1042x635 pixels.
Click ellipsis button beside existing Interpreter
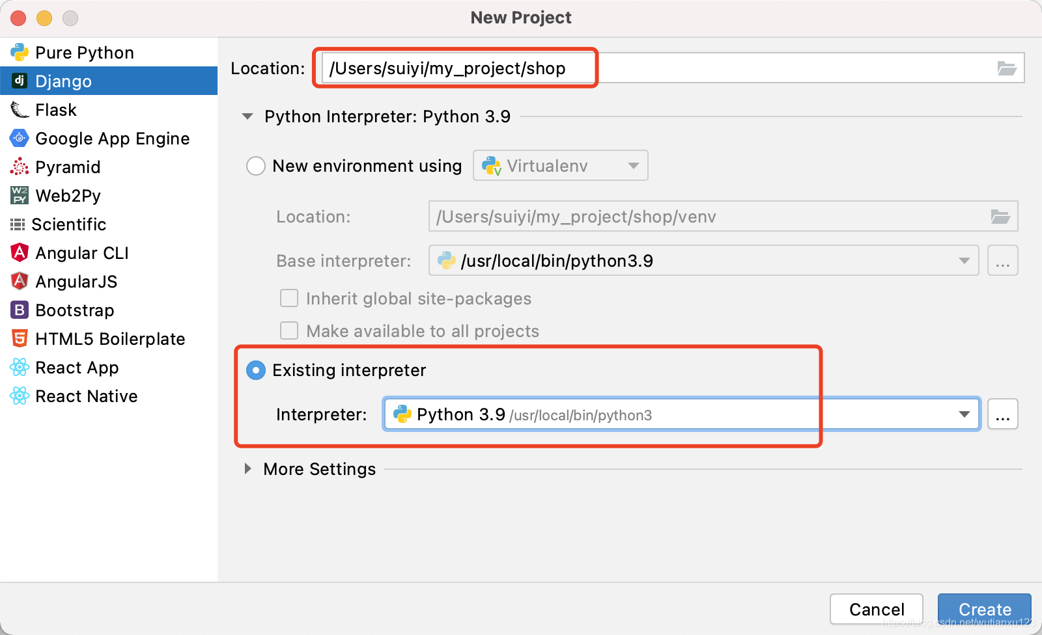(x=1003, y=414)
